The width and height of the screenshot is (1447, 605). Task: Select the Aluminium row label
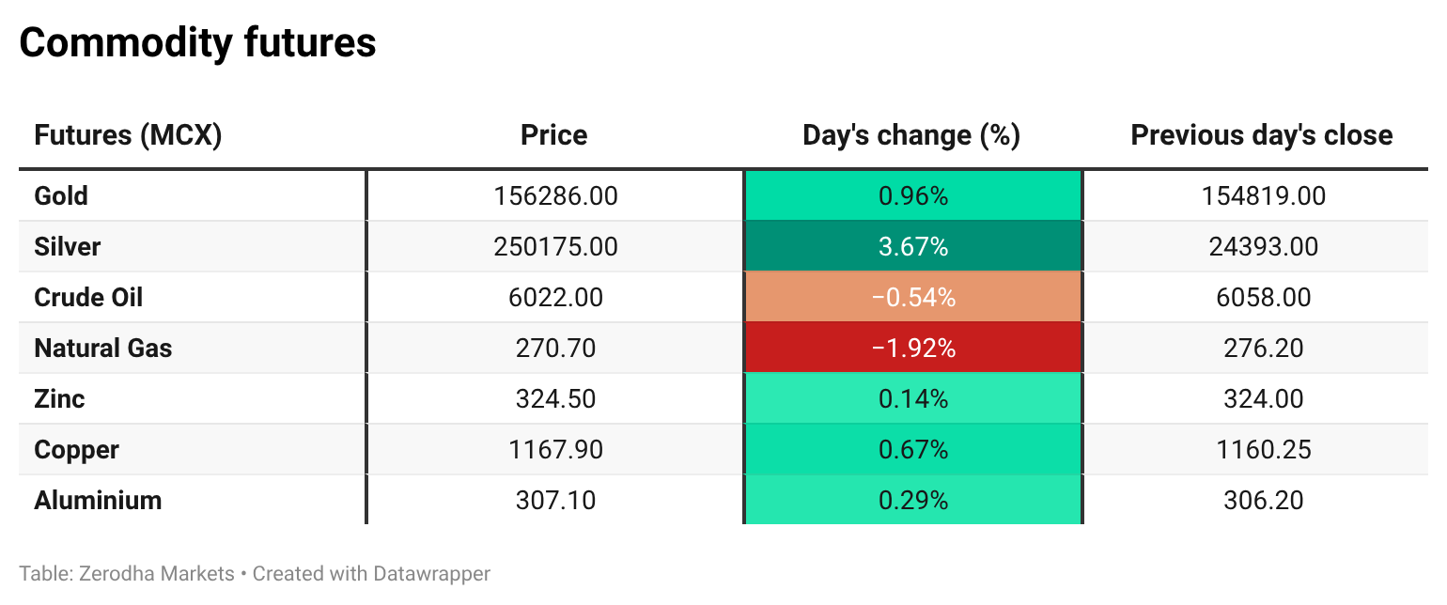[98, 501]
